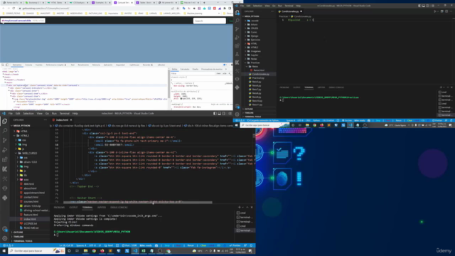The width and height of the screenshot is (455, 256).
Task: Open a new Chrome tab with plus
Action: click(204, 3)
